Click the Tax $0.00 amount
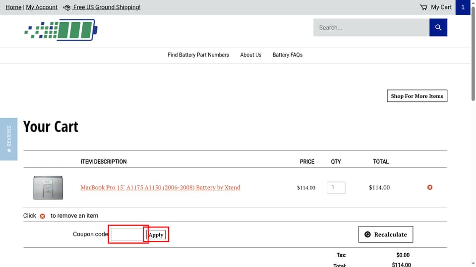 coord(403,255)
